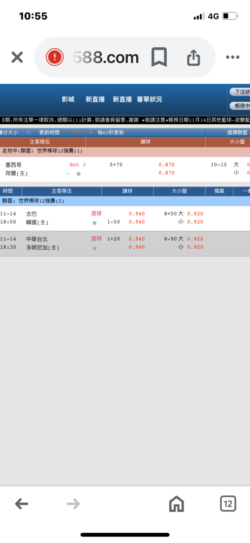Open the browser home icon
Screen dimensions: 250x543
176,504
